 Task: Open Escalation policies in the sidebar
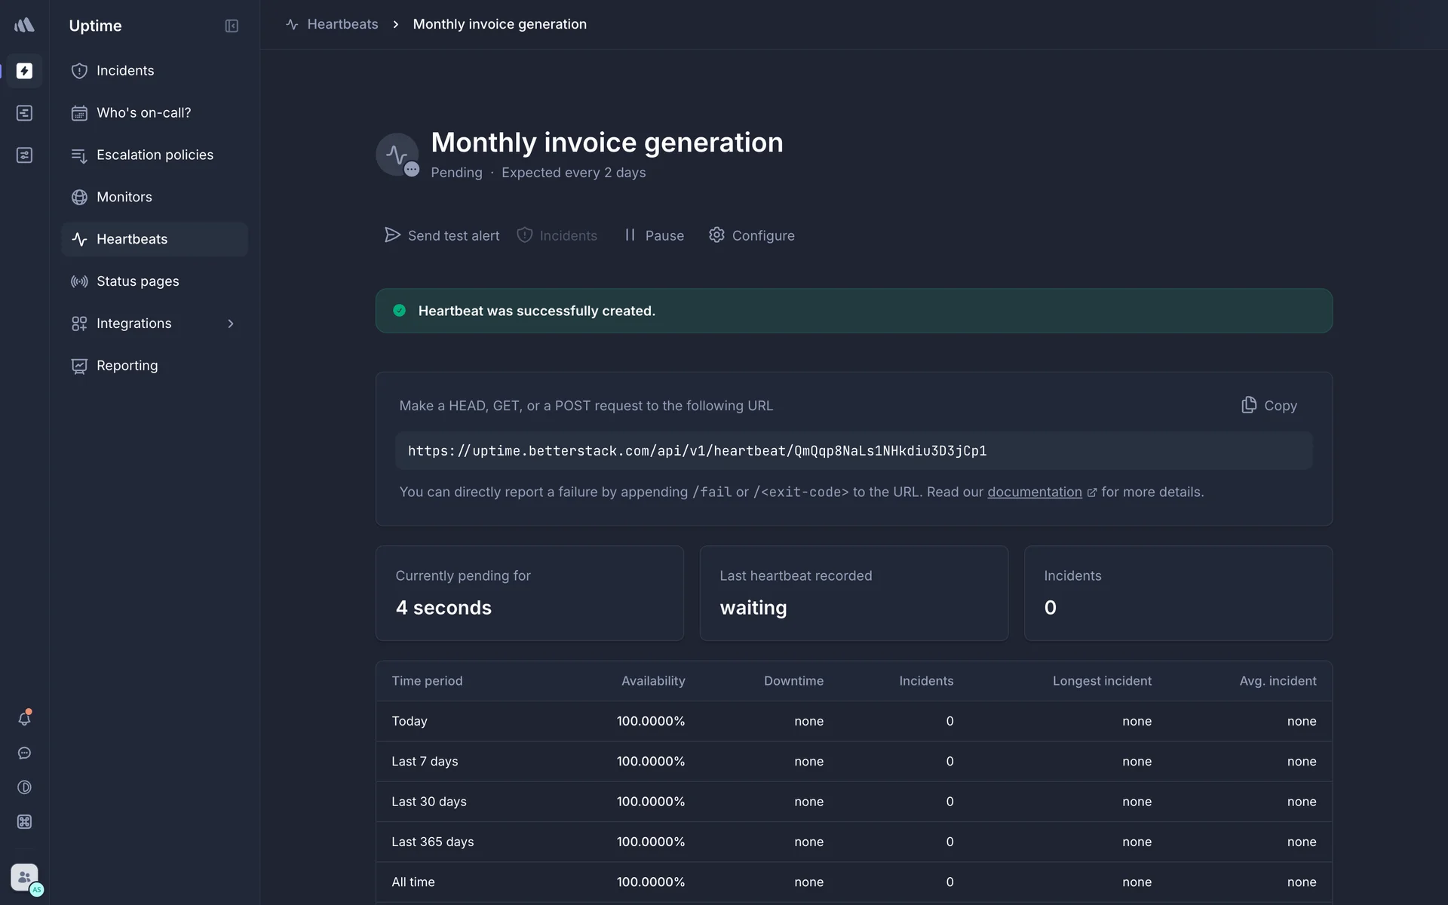[155, 155]
